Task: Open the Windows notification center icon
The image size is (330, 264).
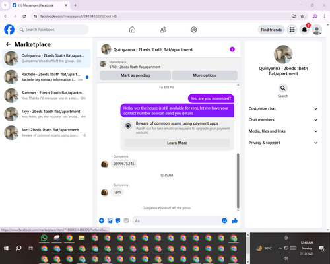Action: point(321,248)
